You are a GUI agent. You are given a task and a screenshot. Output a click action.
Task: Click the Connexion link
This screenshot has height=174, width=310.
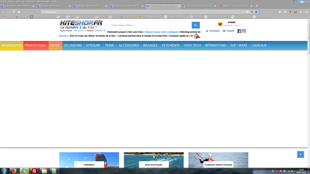pos(213,31)
